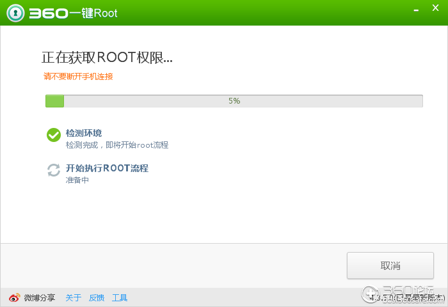Screen dimensions: 448x307
Task: Cancel rooting with the 取消 button
Action: [390, 265]
